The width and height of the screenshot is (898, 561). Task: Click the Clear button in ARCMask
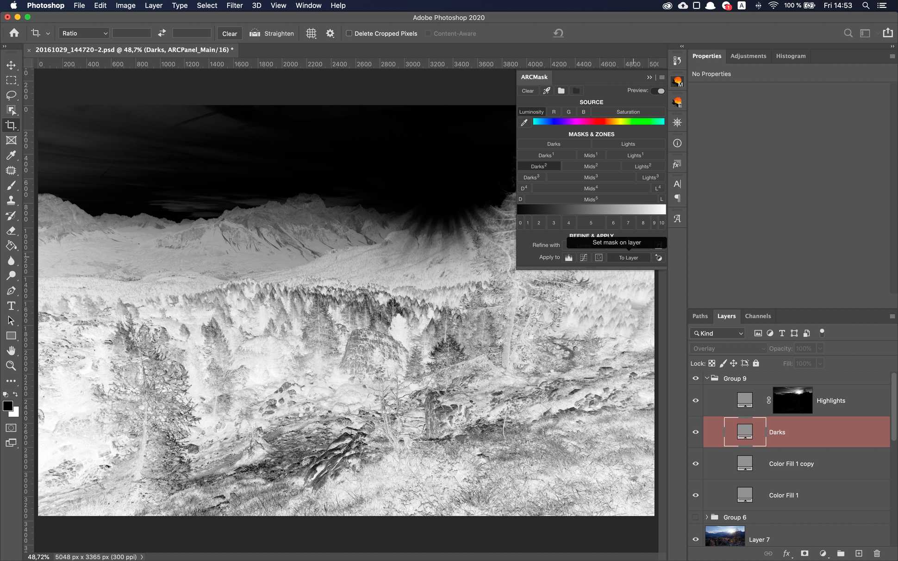[528, 90]
